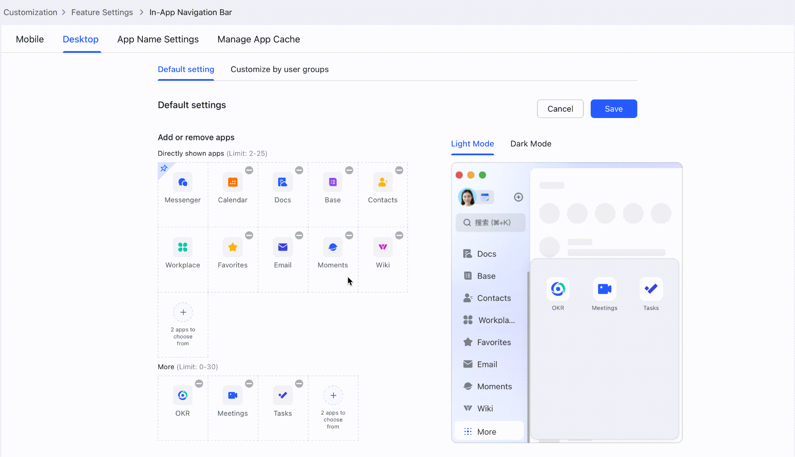This screenshot has height=457, width=795.
Task: Click the plus to add apps to More
Action: (x=333, y=395)
